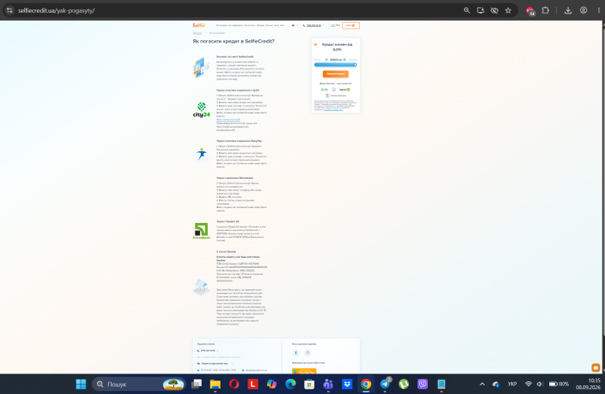The height and width of the screenshot is (394, 605).
Task: Click the blue link at bottom of calculator
Action: point(334,110)
